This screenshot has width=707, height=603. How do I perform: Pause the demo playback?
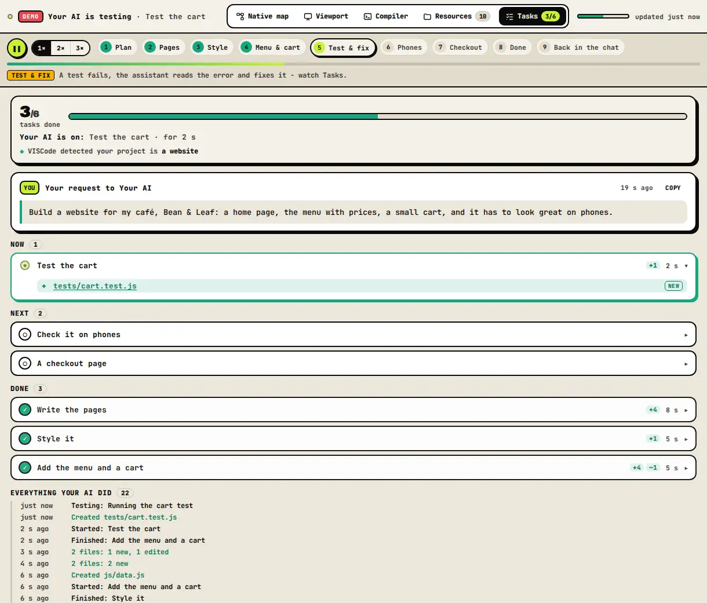(x=17, y=48)
